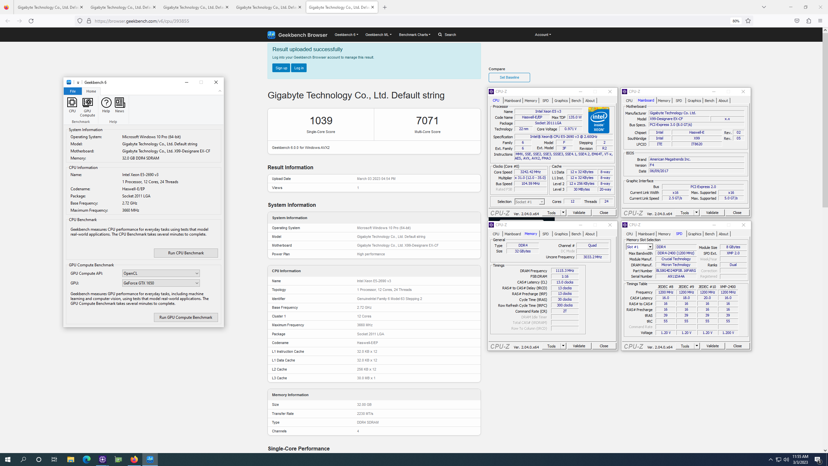The image size is (828, 466).
Task: Open a new Firefox tab
Action: pyautogui.click(x=385, y=7)
